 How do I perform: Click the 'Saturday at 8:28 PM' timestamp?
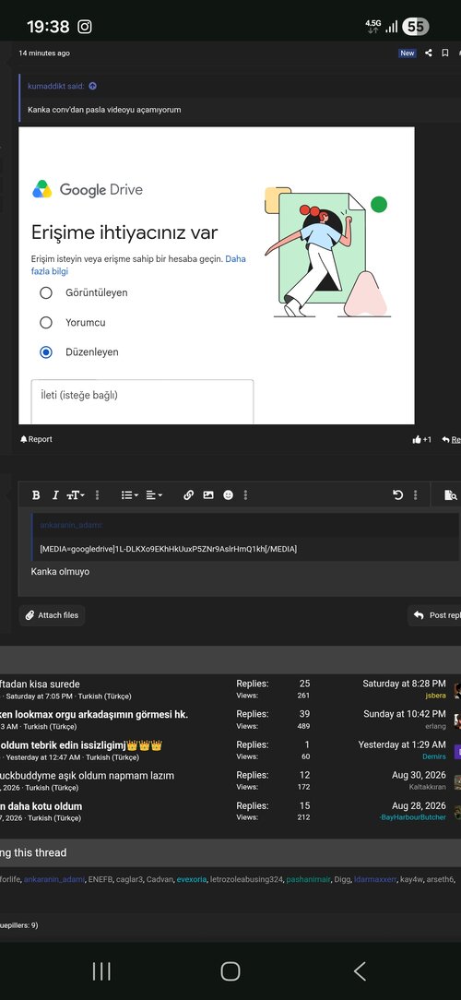pos(404,684)
